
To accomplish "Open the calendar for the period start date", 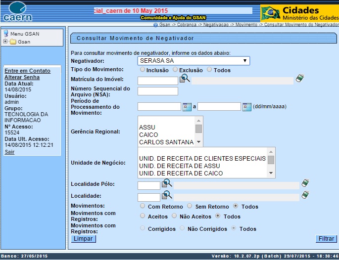I will (187, 106).
